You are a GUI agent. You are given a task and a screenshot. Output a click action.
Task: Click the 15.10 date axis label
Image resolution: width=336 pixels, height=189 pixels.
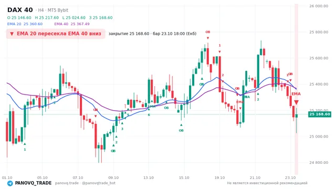184,177
